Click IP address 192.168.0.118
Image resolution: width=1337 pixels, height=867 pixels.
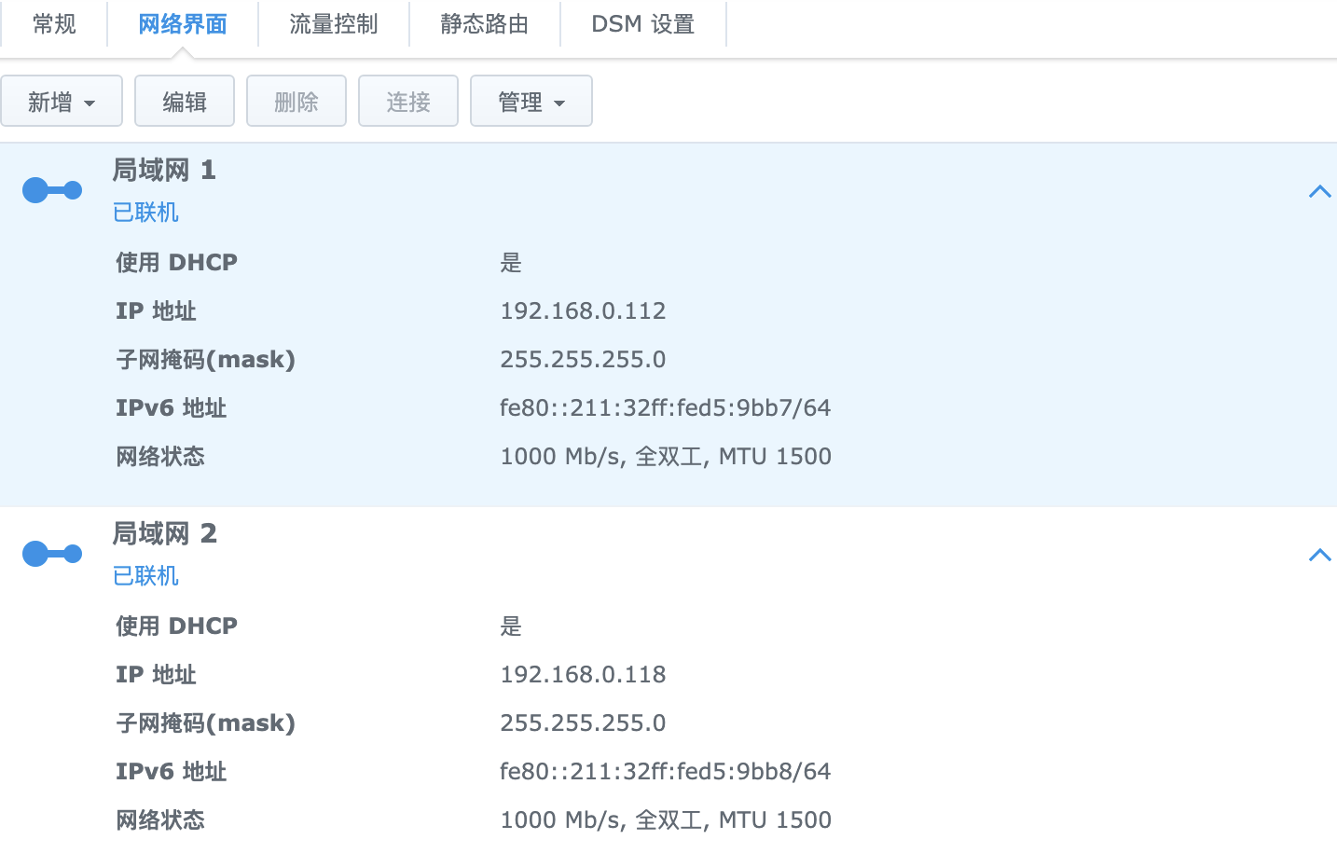(x=583, y=675)
